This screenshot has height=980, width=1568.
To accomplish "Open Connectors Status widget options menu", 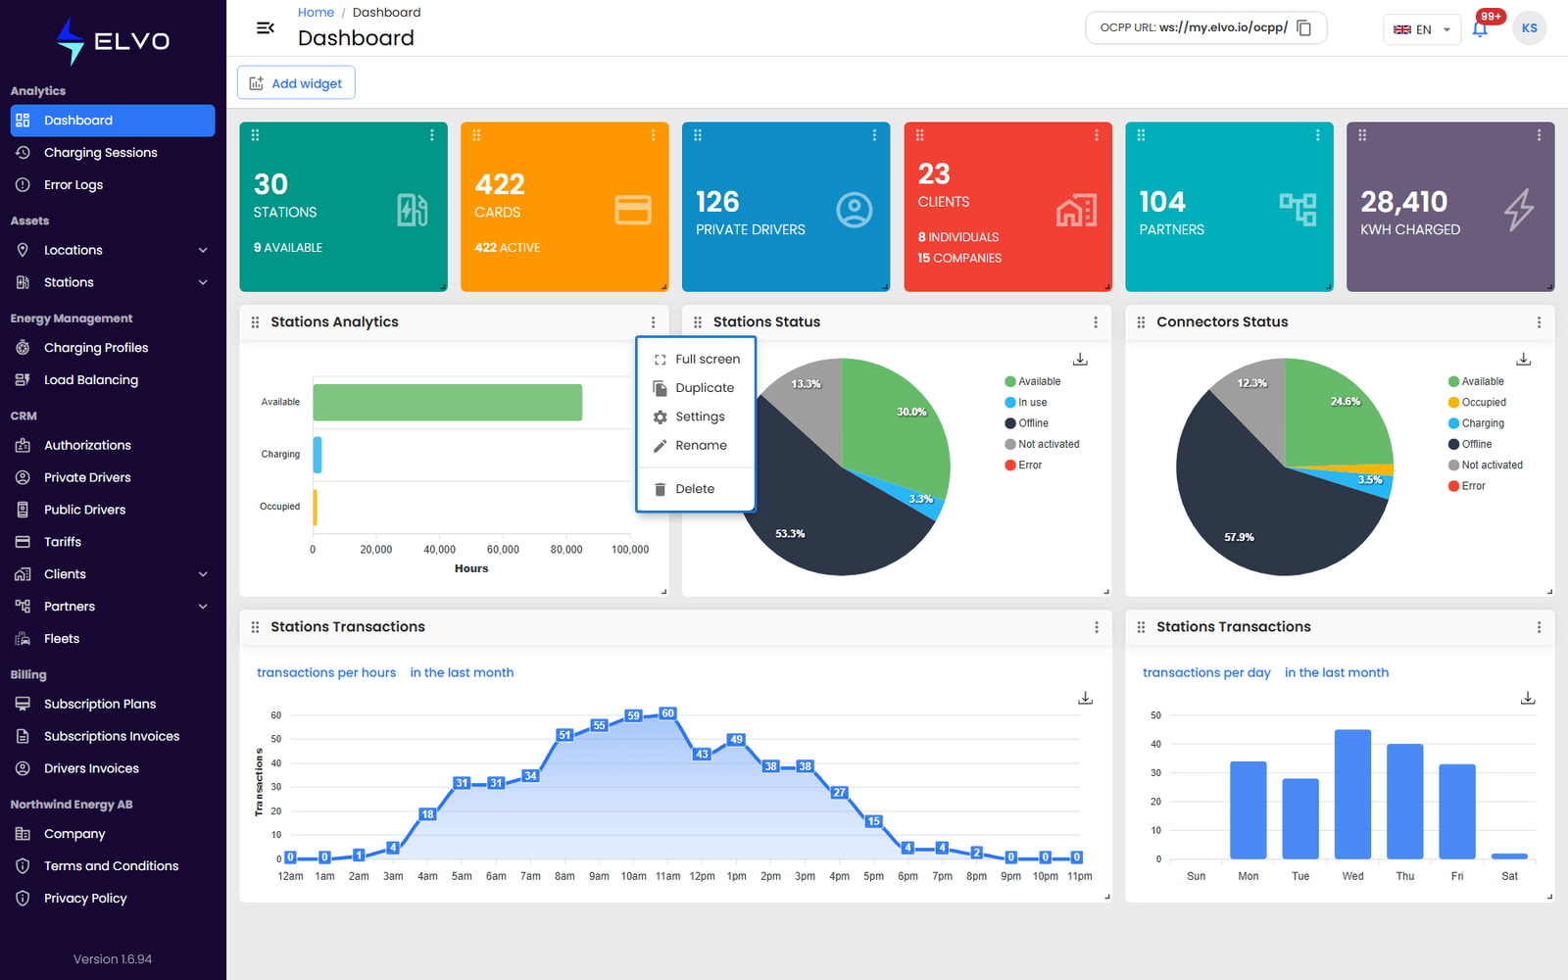I will (x=1539, y=322).
